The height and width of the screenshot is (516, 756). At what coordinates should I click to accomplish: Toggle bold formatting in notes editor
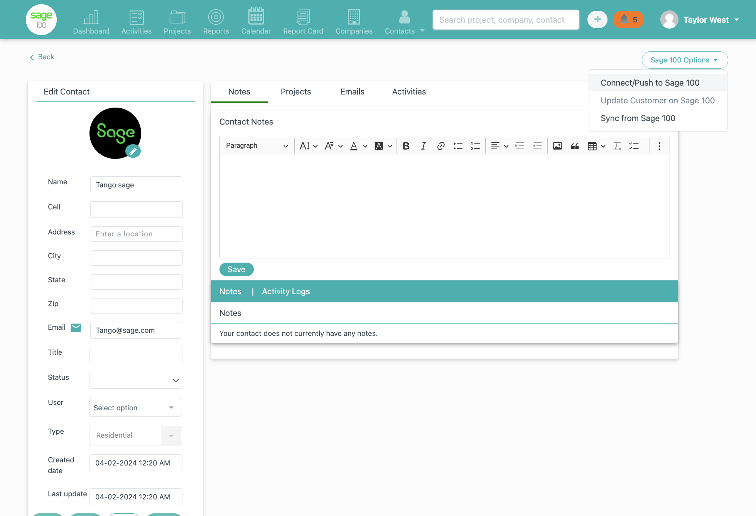[x=406, y=146]
